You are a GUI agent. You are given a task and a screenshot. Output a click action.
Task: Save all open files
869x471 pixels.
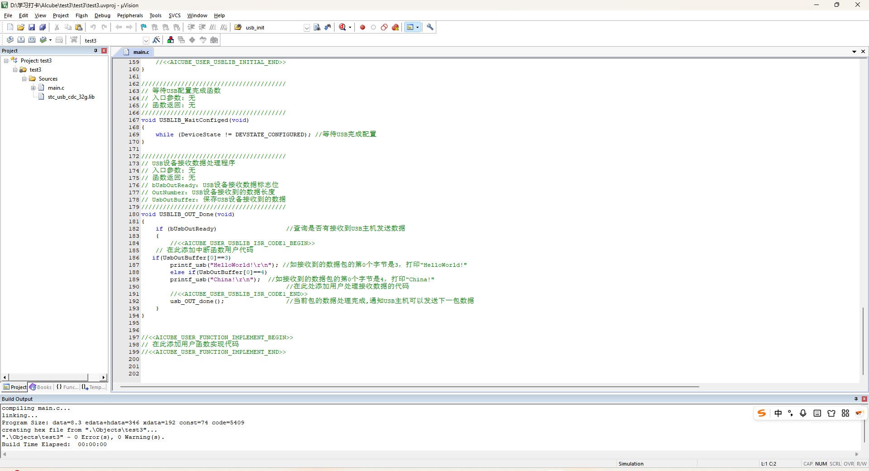pos(43,27)
